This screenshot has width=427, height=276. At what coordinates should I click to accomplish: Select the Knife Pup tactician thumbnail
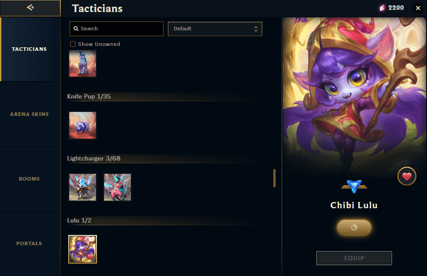(83, 125)
